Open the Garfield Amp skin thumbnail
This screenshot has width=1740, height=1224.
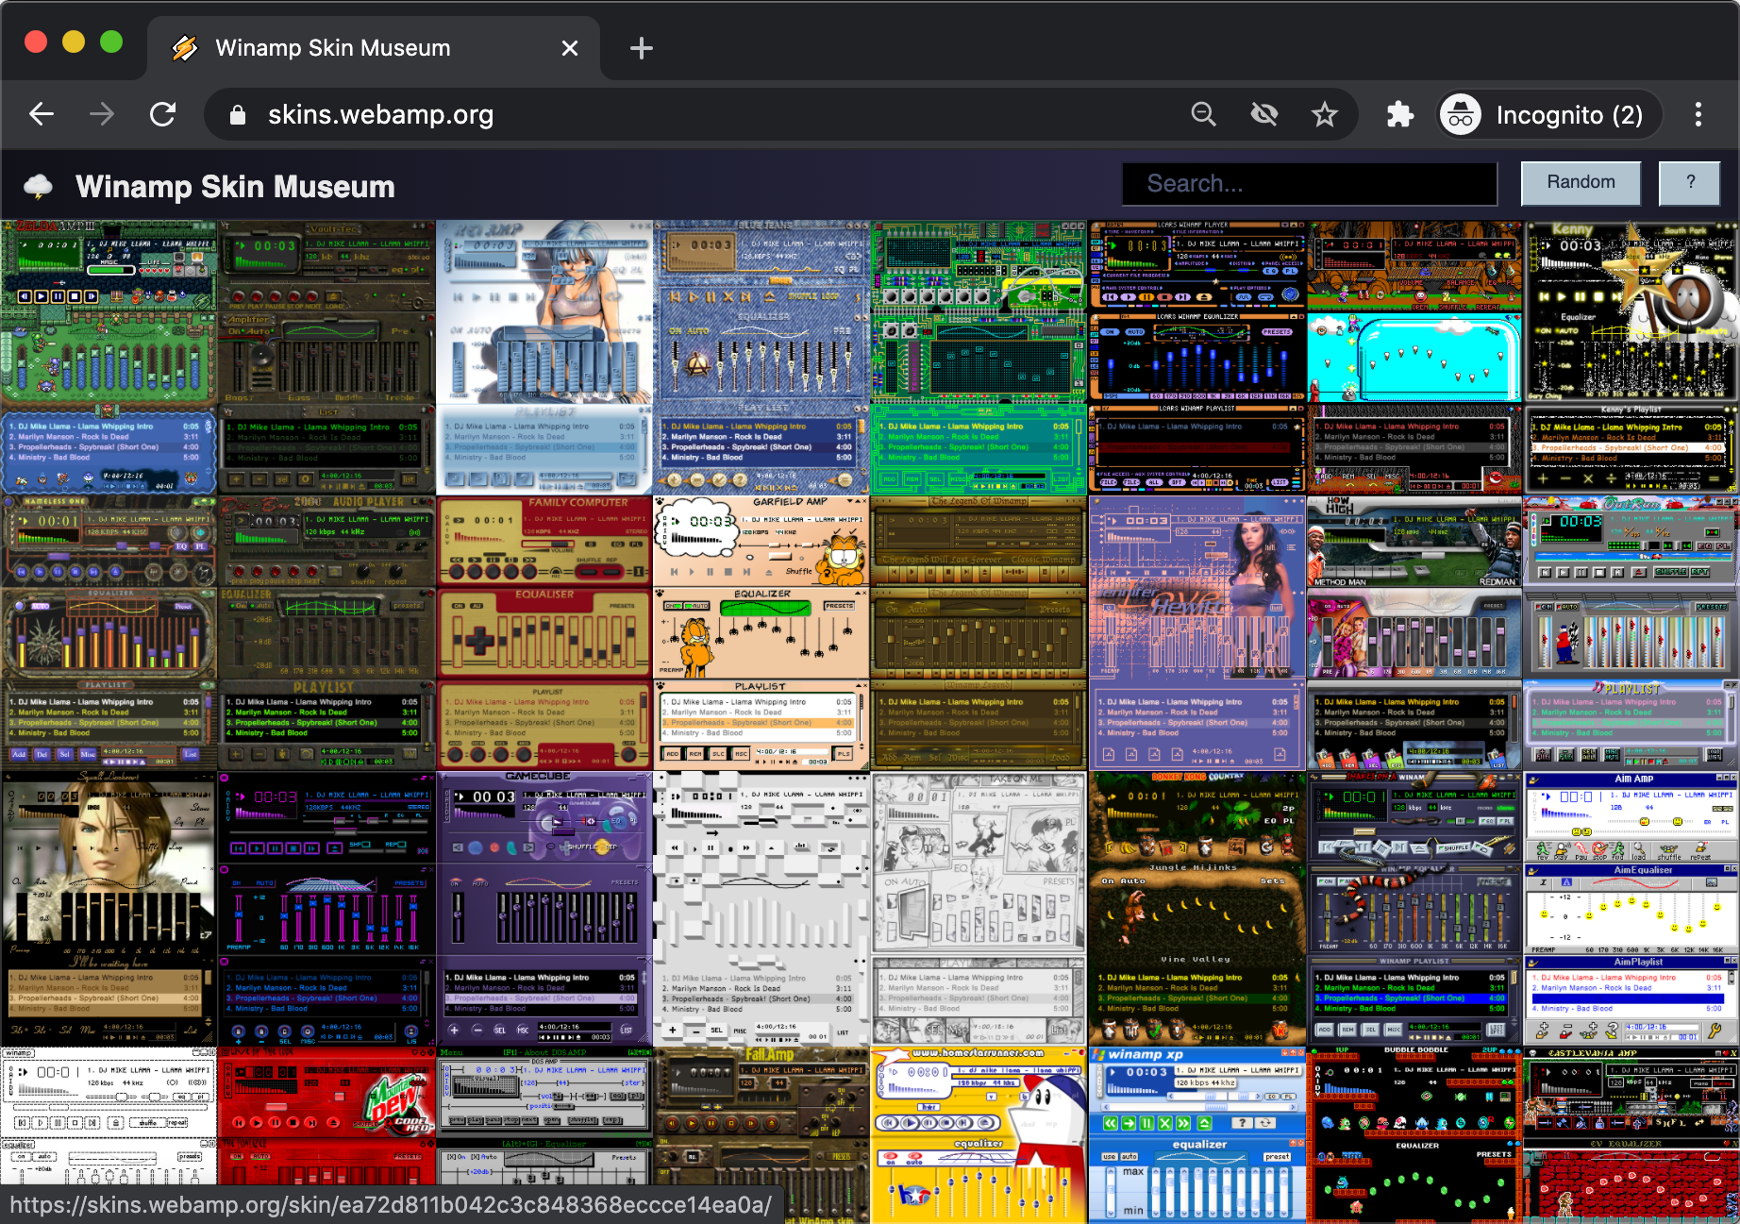761,633
